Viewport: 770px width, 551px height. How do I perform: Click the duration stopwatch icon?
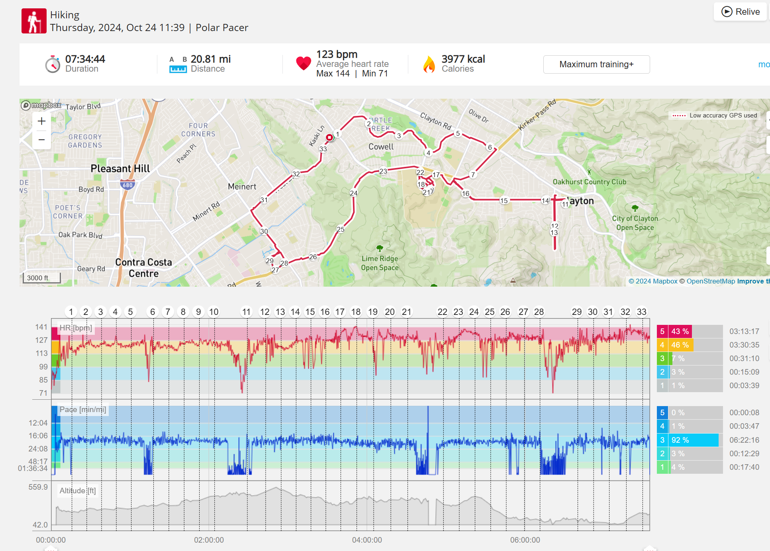[x=53, y=64]
